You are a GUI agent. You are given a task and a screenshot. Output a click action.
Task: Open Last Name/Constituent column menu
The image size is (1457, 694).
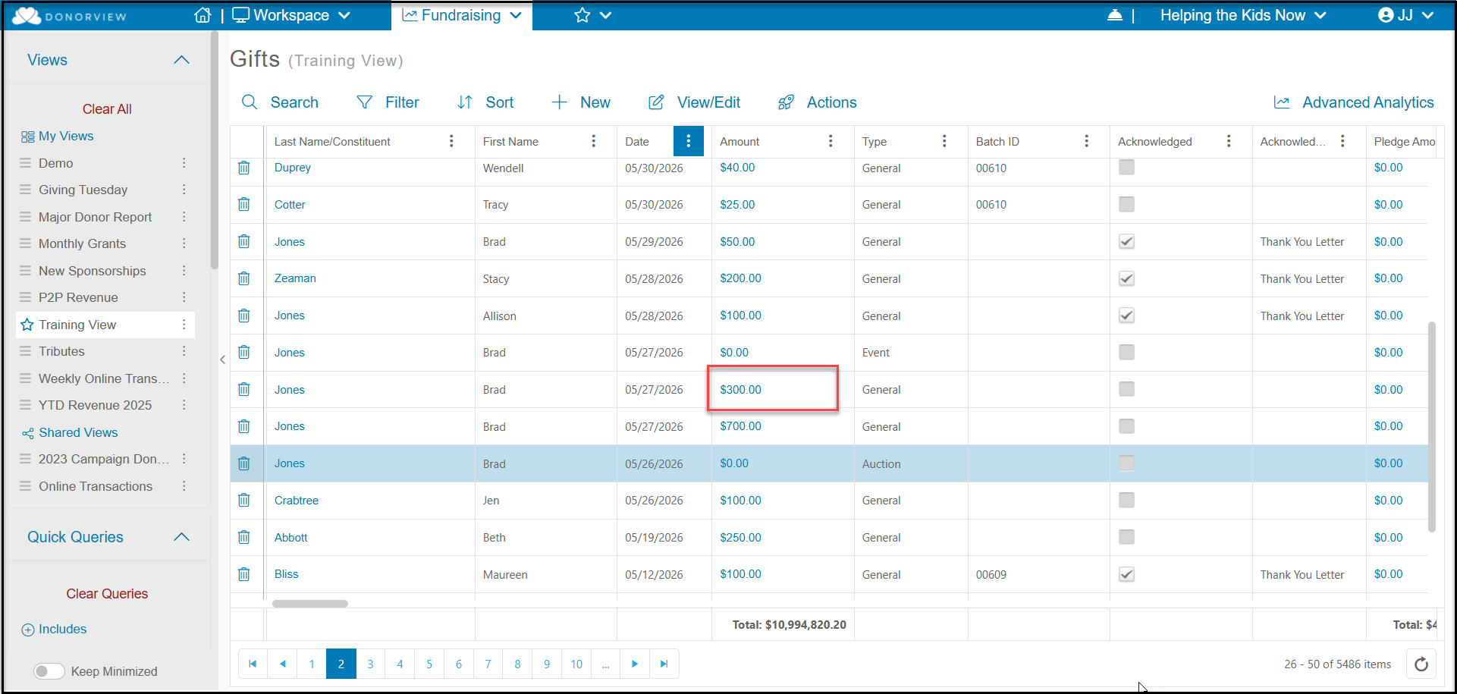click(451, 141)
